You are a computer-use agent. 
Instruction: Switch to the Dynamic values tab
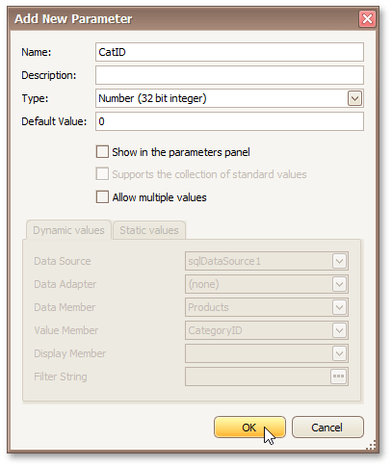(68, 230)
